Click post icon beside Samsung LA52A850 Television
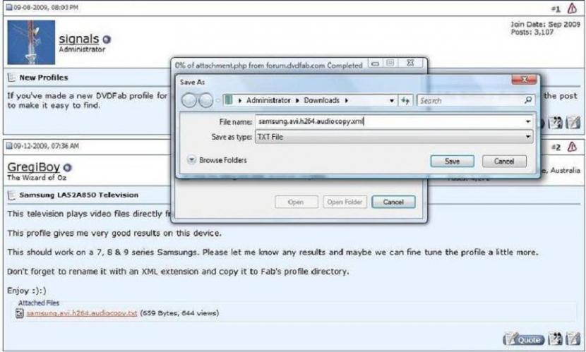The width and height of the screenshot is (586, 352). [11, 195]
